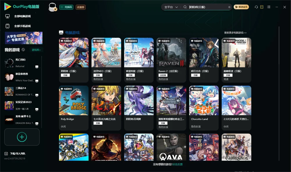
Task: Open the 大学生专属优惠 banner
Action: (24, 38)
